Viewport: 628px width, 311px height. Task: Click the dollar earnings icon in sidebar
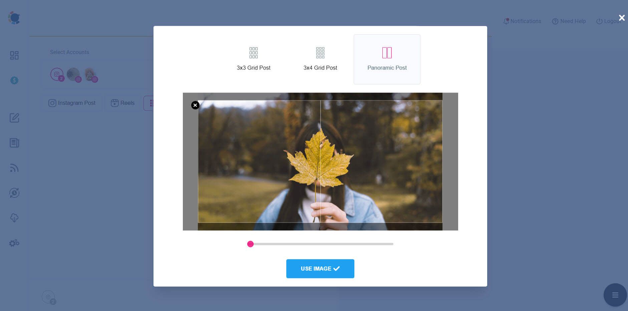pyautogui.click(x=14, y=80)
